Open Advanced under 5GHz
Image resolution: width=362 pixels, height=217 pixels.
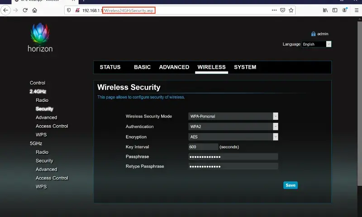[x=47, y=169]
